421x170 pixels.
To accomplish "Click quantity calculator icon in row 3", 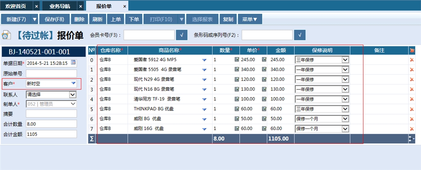I will [x=237, y=89].
